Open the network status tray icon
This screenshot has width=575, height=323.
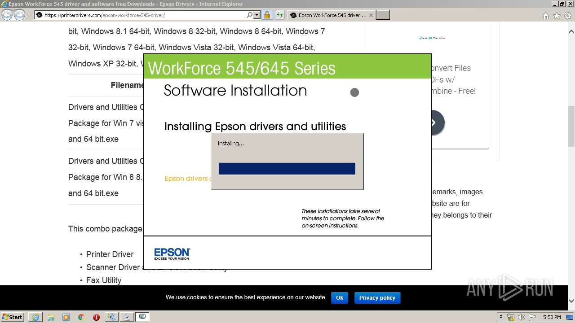511,317
